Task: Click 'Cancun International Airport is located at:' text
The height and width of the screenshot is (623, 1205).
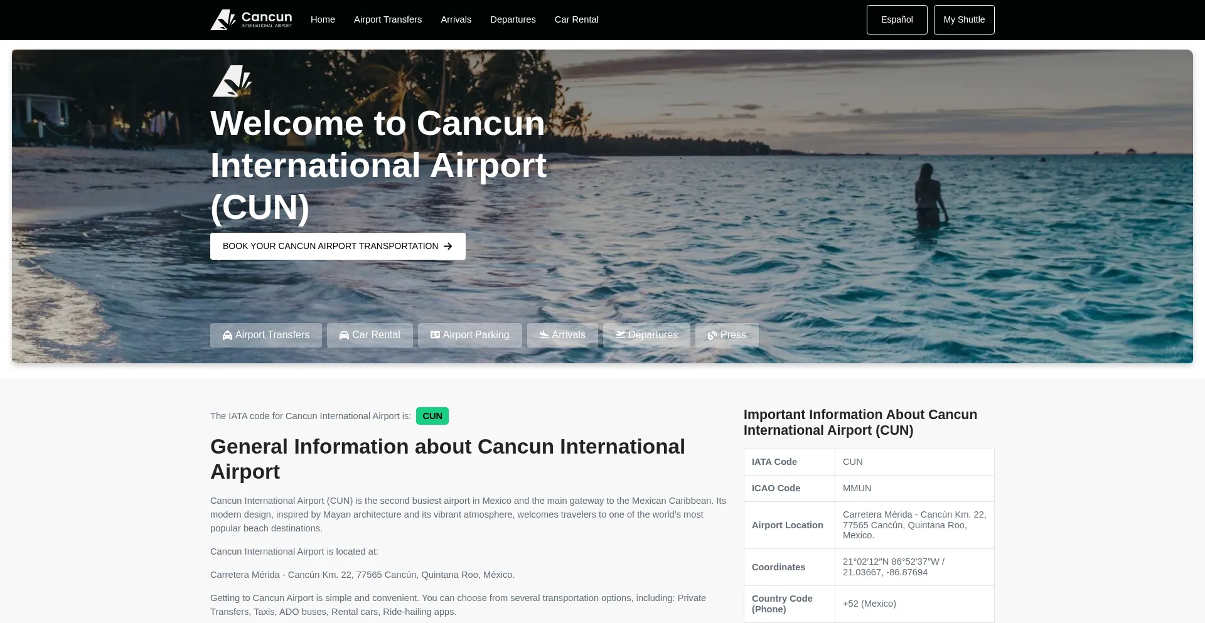Action: click(x=294, y=551)
